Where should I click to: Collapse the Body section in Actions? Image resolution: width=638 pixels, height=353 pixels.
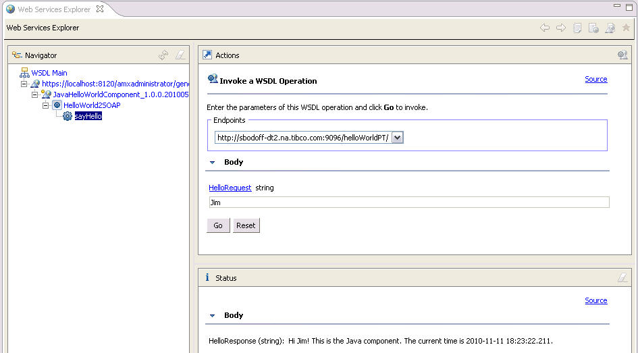(x=212, y=163)
